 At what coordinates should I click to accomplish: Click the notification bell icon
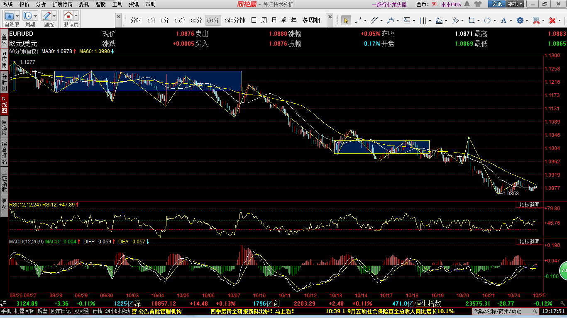coord(467,4)
